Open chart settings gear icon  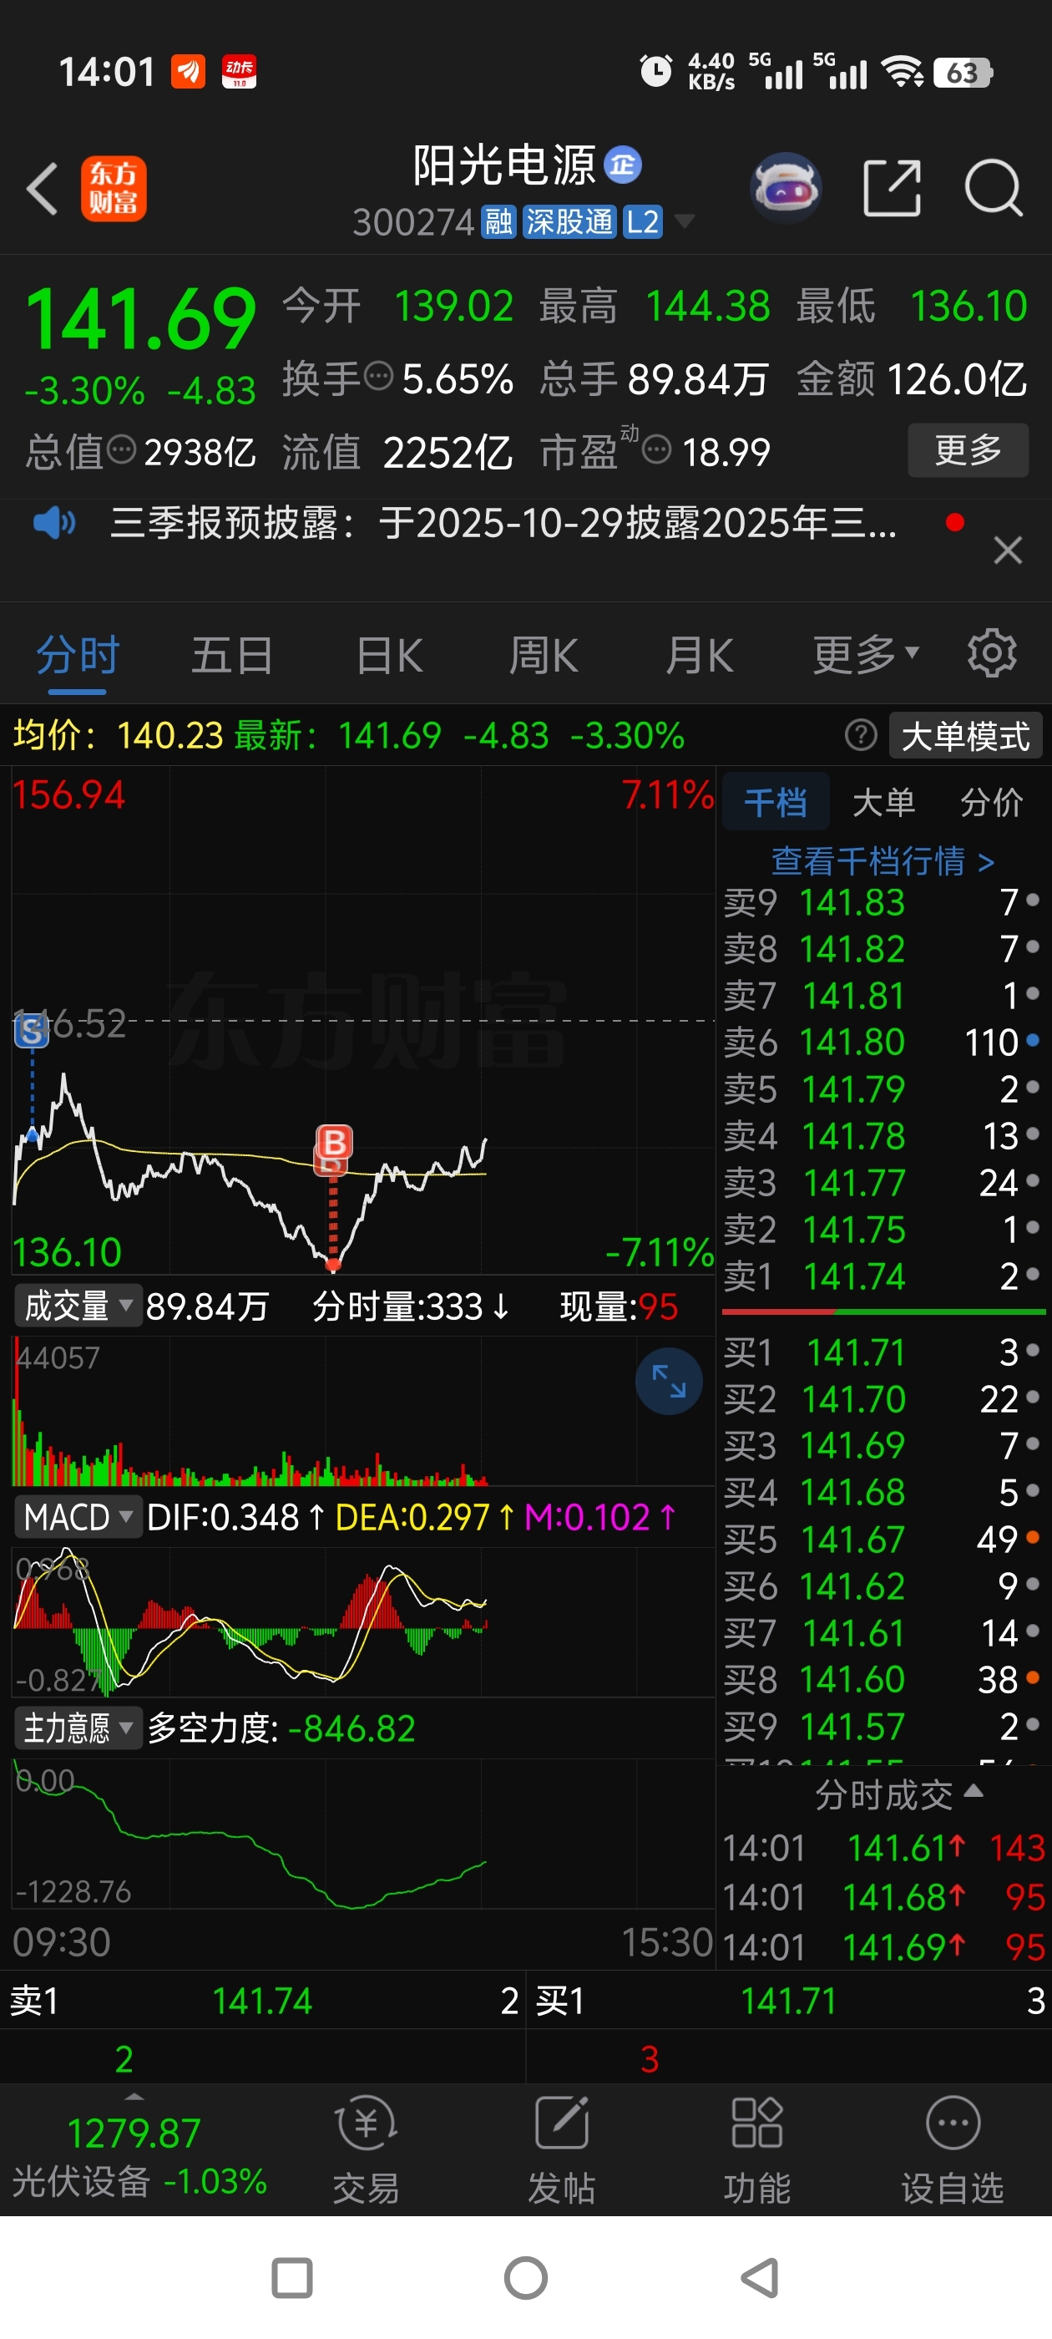992,653
